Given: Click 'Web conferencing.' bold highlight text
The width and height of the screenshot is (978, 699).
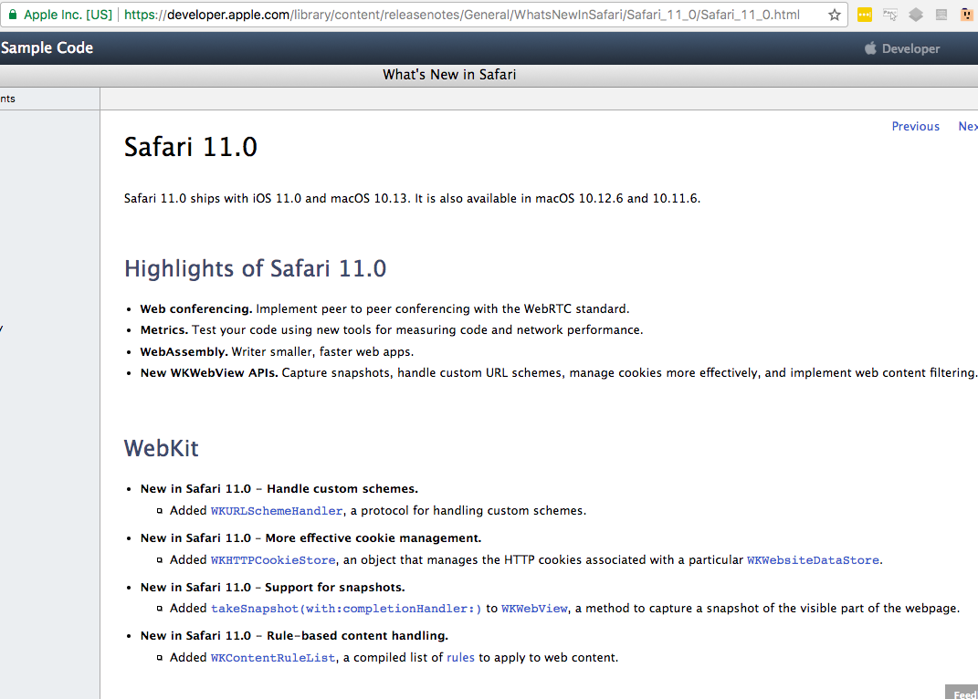Looking at the screenshot, I should 195,309.
